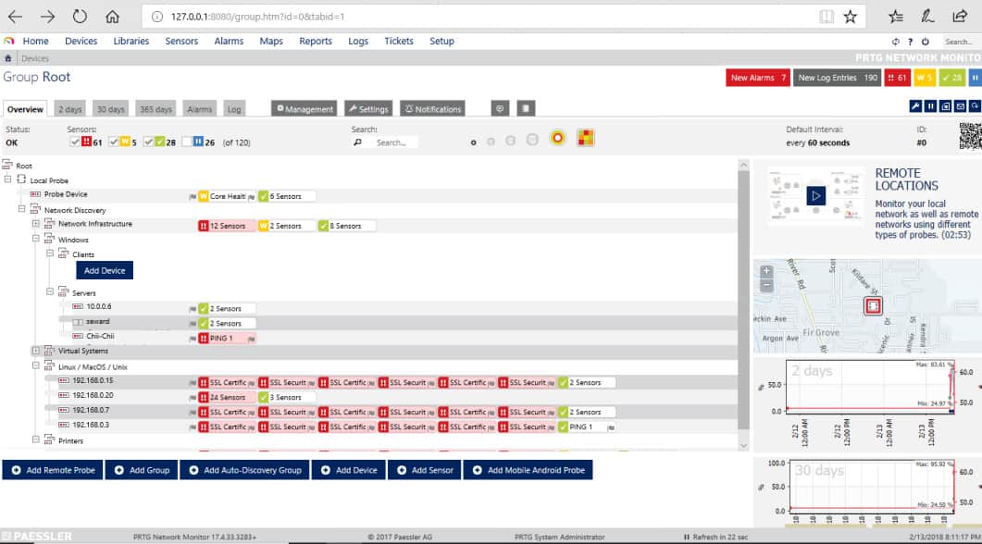Click Add Mobile Android Probe button

coord(528,470)
